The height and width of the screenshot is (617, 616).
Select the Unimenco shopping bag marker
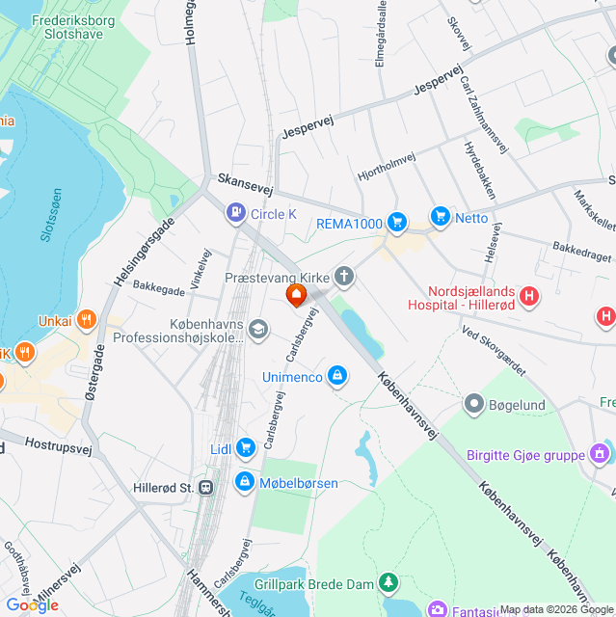(337, 375)
